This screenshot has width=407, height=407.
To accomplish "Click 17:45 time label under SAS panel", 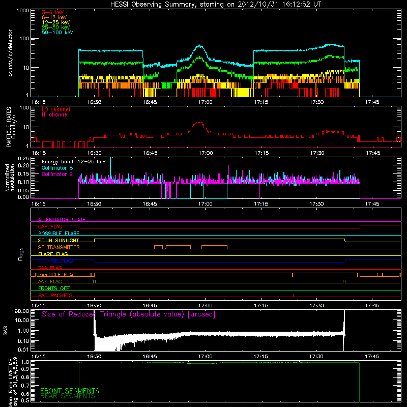I will click(x=372, y=357).
